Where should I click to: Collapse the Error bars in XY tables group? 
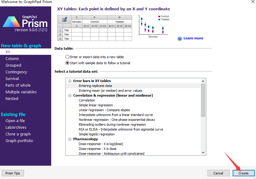tap(70, 81)
